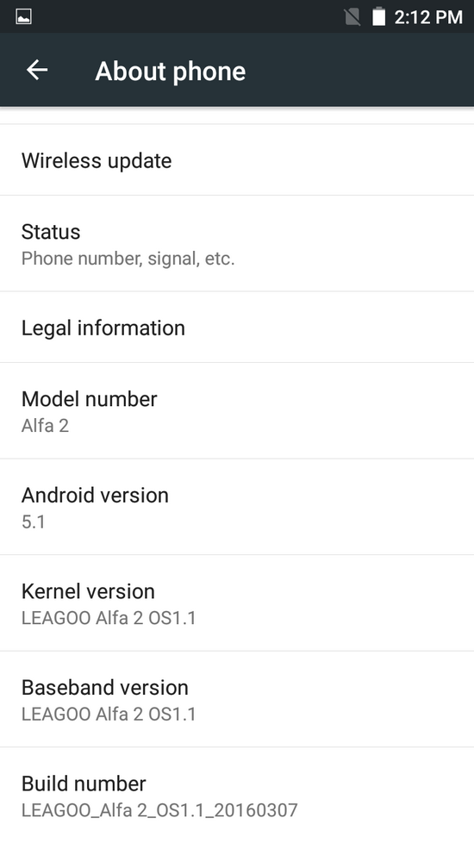The image size is (474, 843).
Task: Select the Model number item
Action: coord(237,411)
